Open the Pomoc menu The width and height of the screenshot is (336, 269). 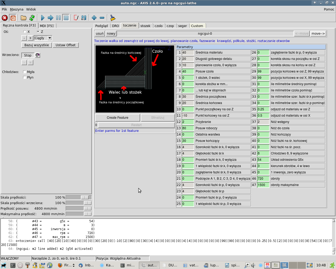point(329,9)
